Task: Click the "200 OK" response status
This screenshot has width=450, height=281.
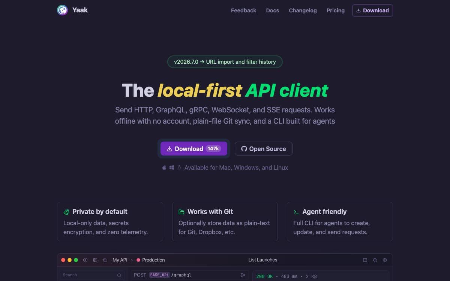Action: pos(265,277)
